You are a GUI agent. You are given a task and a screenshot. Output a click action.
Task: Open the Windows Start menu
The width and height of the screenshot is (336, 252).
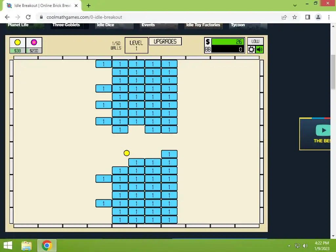[x=8, y=245]
